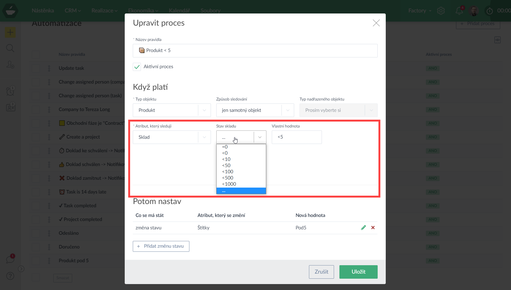The height and width of the screenshot is (290, 511).
Task: Click the green pencil edit icon for Štítky
Action: (x=363, y=227)
